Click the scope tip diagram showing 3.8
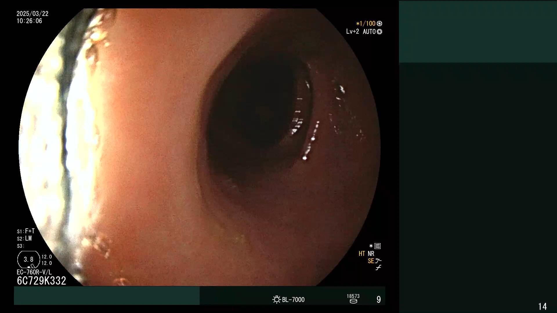 (x=29, y=259)
